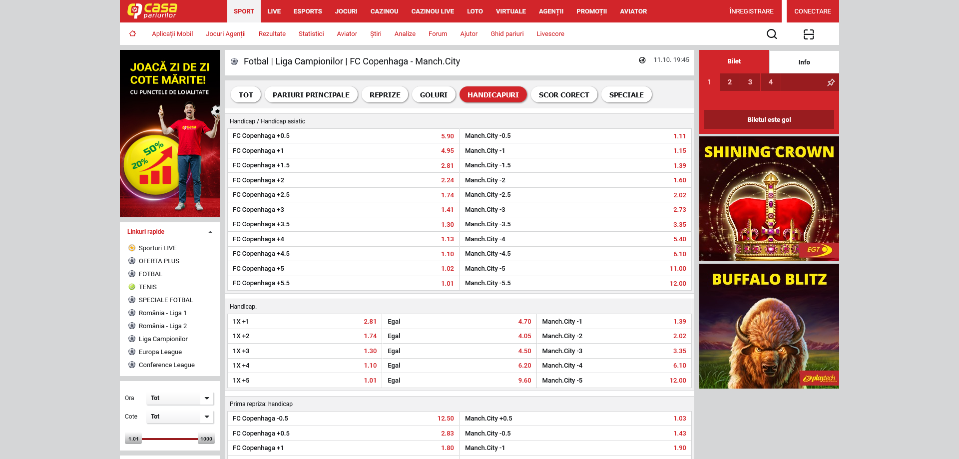The width and height of the screenshot is (959, 459).
Task: Click the Biletul este gol message
Action: point(769,119)
